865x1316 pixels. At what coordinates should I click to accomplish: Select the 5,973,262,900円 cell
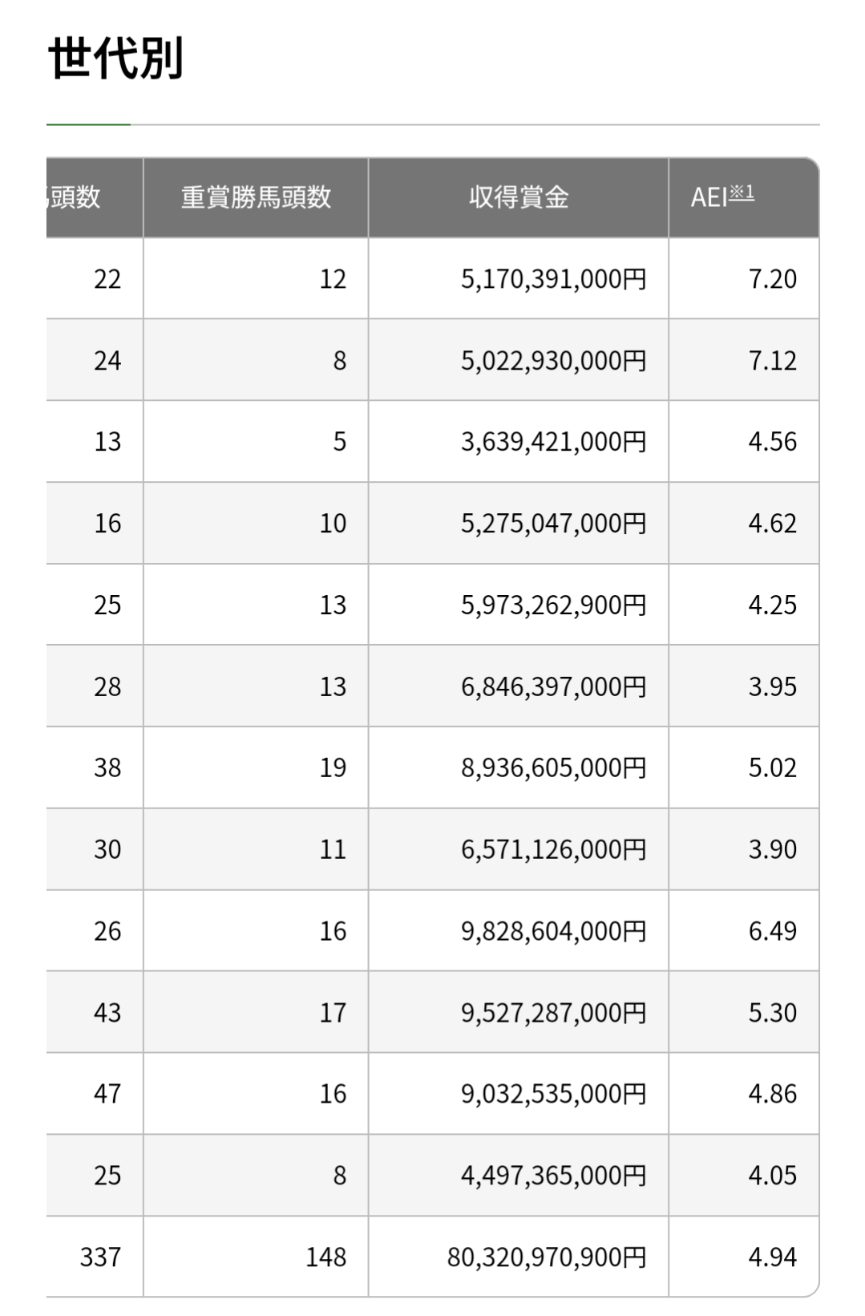tap(518, 605)
